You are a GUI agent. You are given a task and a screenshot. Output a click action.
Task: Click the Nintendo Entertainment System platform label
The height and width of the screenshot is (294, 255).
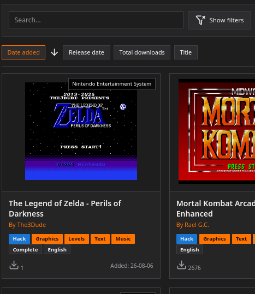pyautogui.click(x=112, y=84)
